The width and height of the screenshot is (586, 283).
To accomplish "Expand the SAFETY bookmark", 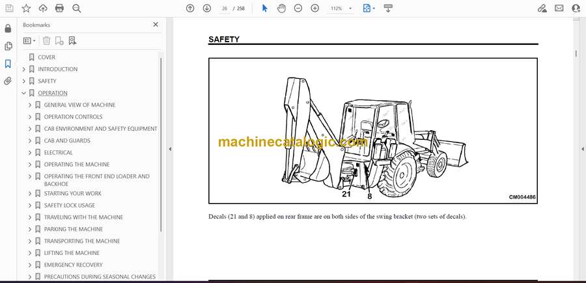I will (x=24, y=81).
